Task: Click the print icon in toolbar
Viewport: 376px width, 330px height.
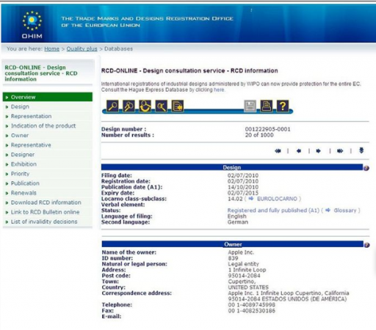Action: (267, 106)
